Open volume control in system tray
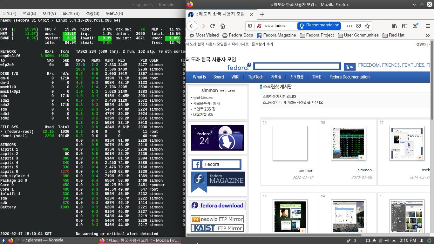434x244 pixels. (x=387, y=241)
